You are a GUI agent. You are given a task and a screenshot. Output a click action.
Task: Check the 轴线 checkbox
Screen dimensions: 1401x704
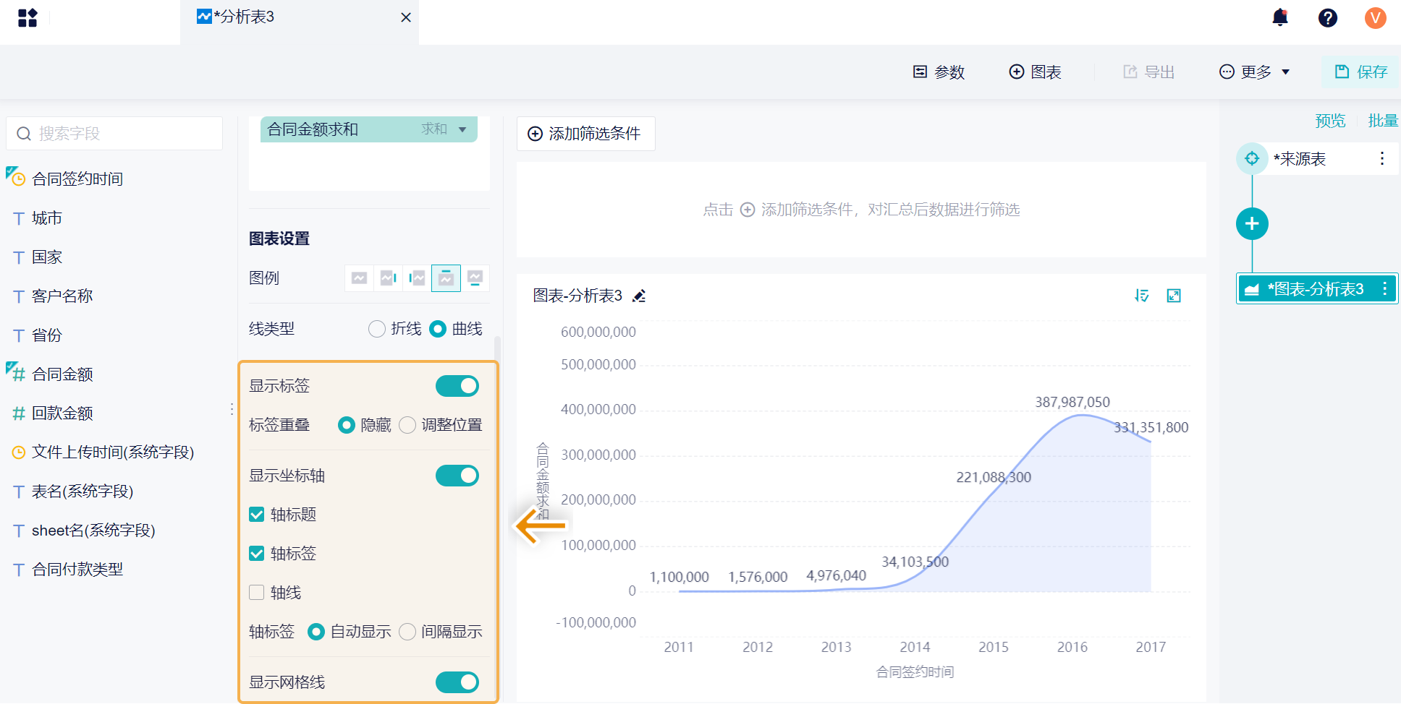256,593
